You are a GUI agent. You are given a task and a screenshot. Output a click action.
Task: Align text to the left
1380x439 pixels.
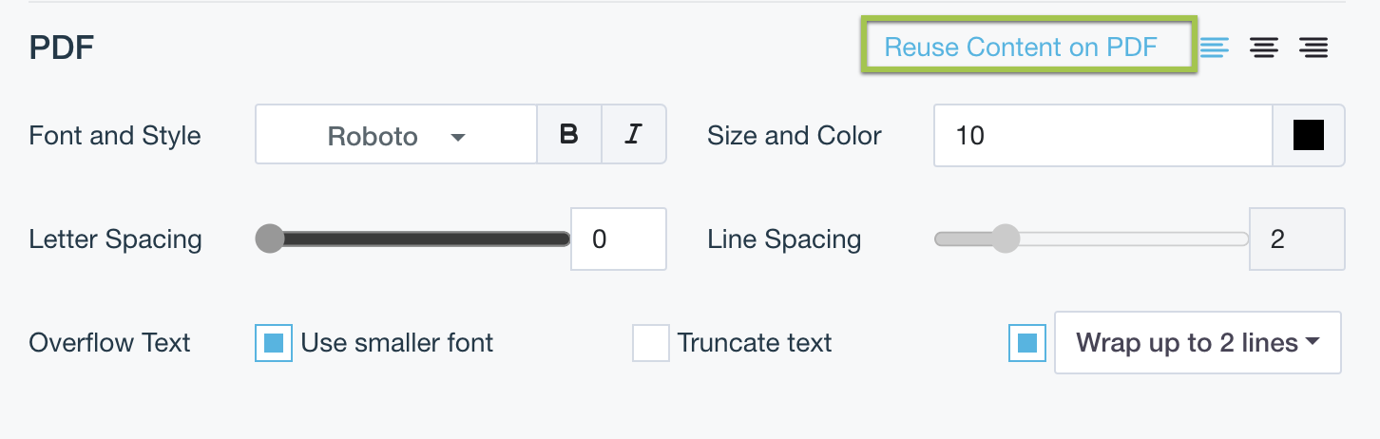pyautogui.click(x=1214, y=47)
